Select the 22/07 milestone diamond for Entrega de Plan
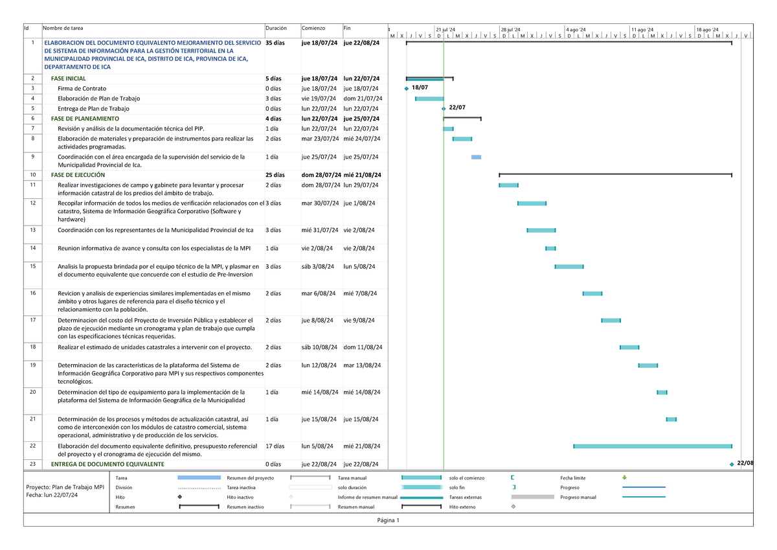Screen dimensions: 777x550 tap(444, 108)
